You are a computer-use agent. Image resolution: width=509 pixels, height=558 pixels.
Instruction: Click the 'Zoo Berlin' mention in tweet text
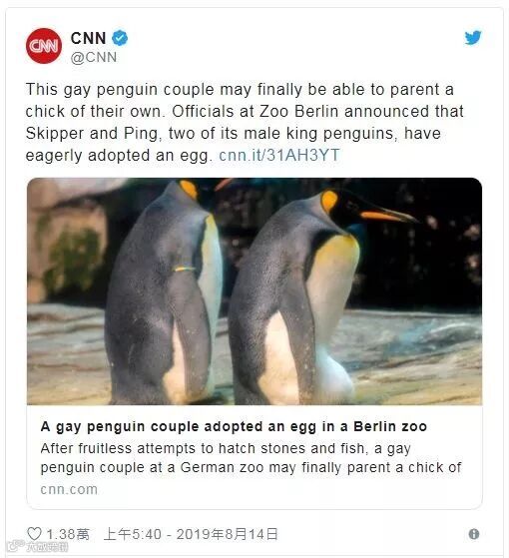tap(298, 112)
